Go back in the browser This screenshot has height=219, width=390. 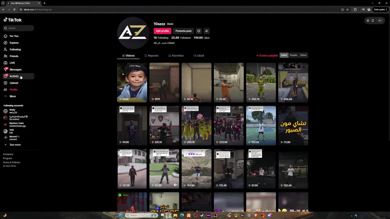[3, 9]
